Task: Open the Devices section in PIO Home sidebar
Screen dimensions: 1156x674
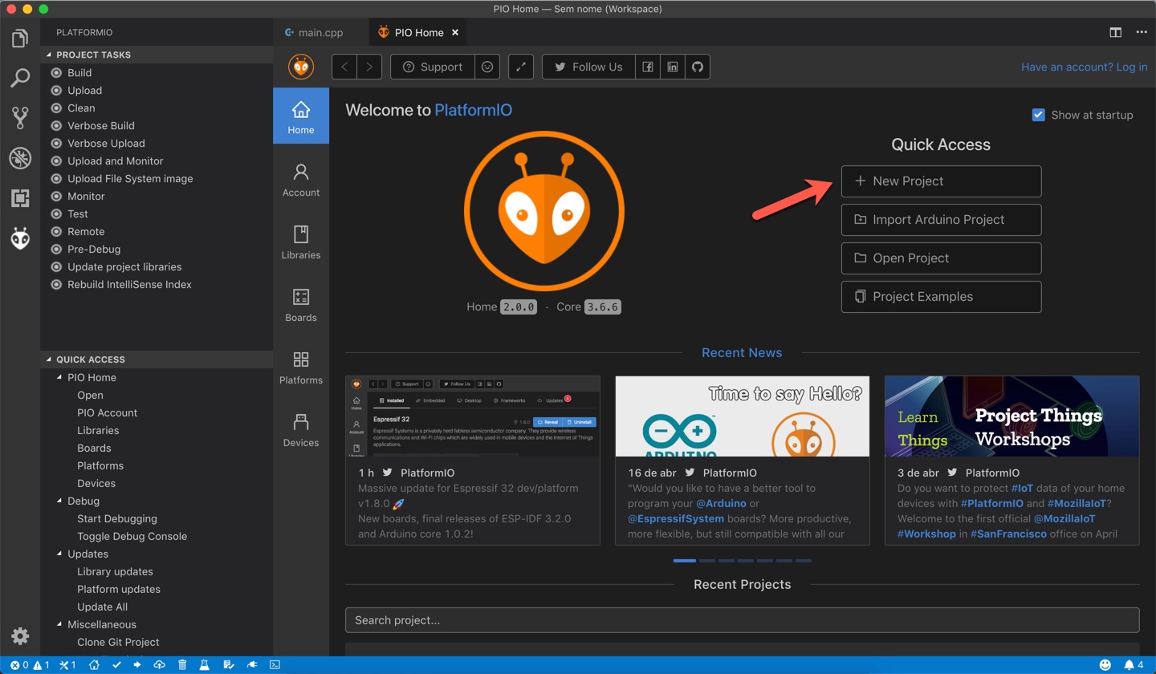Action: click(300, 428)
